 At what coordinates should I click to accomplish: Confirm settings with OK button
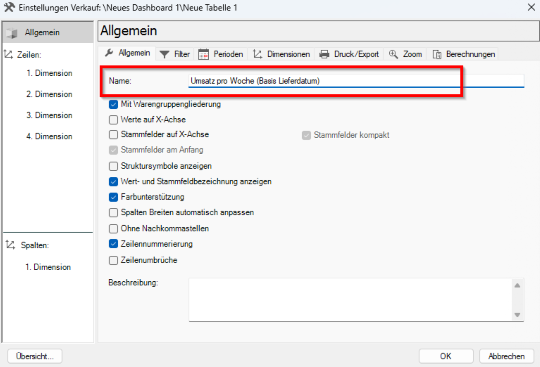point(446,356)
